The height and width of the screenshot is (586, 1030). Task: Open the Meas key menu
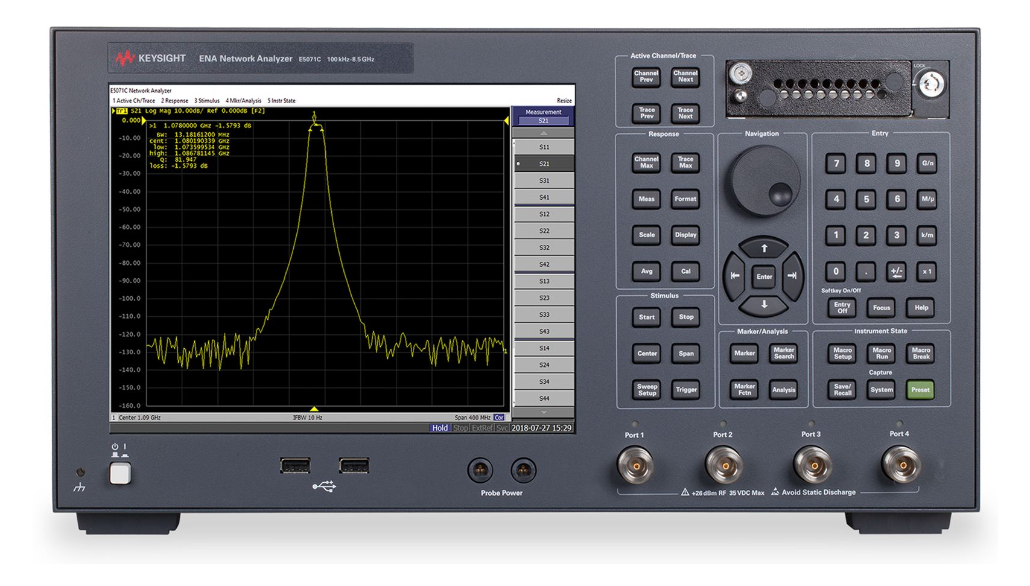646,199
